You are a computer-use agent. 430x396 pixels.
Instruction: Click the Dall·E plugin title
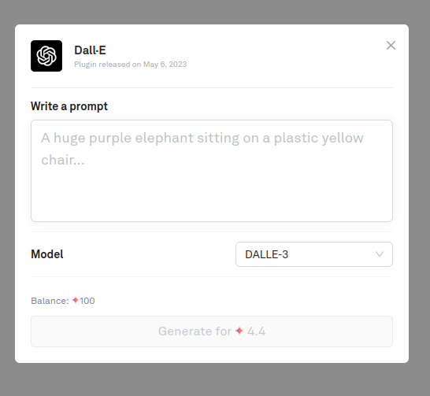90,50
